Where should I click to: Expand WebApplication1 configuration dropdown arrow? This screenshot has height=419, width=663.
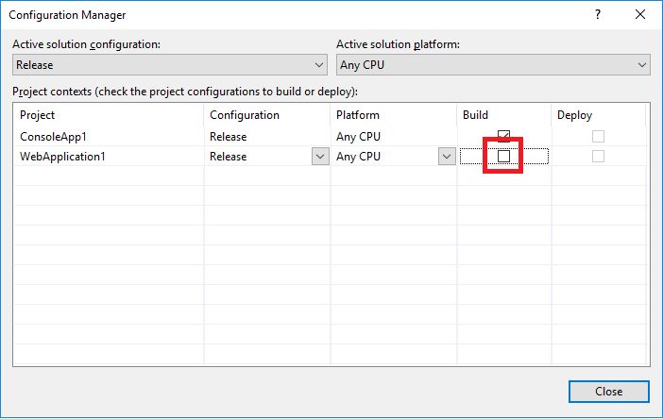(320, 157)
